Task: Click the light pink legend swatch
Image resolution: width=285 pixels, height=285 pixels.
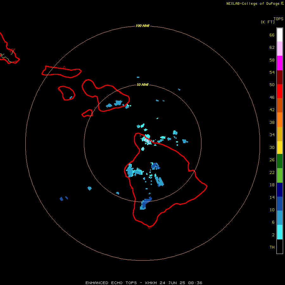Action: (280, 49)
